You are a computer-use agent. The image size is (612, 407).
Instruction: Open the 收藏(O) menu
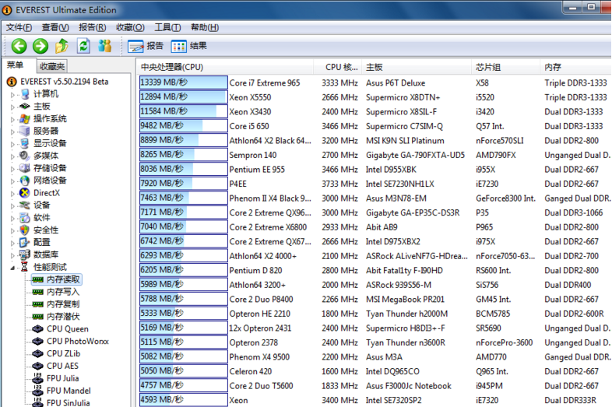[x=130, y=27]
